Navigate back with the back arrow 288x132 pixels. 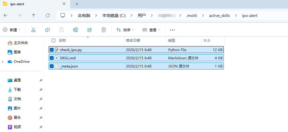[6, 15]
